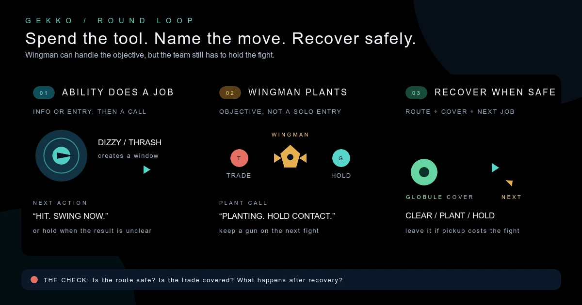The image size is (582, 305).
Task: Click the 'ABILITY DOES A JOB' heading
Action: point(118,92)
